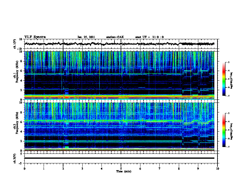The height and width of the screenshot is (189, 245).
Task: Click the "4" kHz tick on ch.2 frequency axis
Action: (22, 132)
